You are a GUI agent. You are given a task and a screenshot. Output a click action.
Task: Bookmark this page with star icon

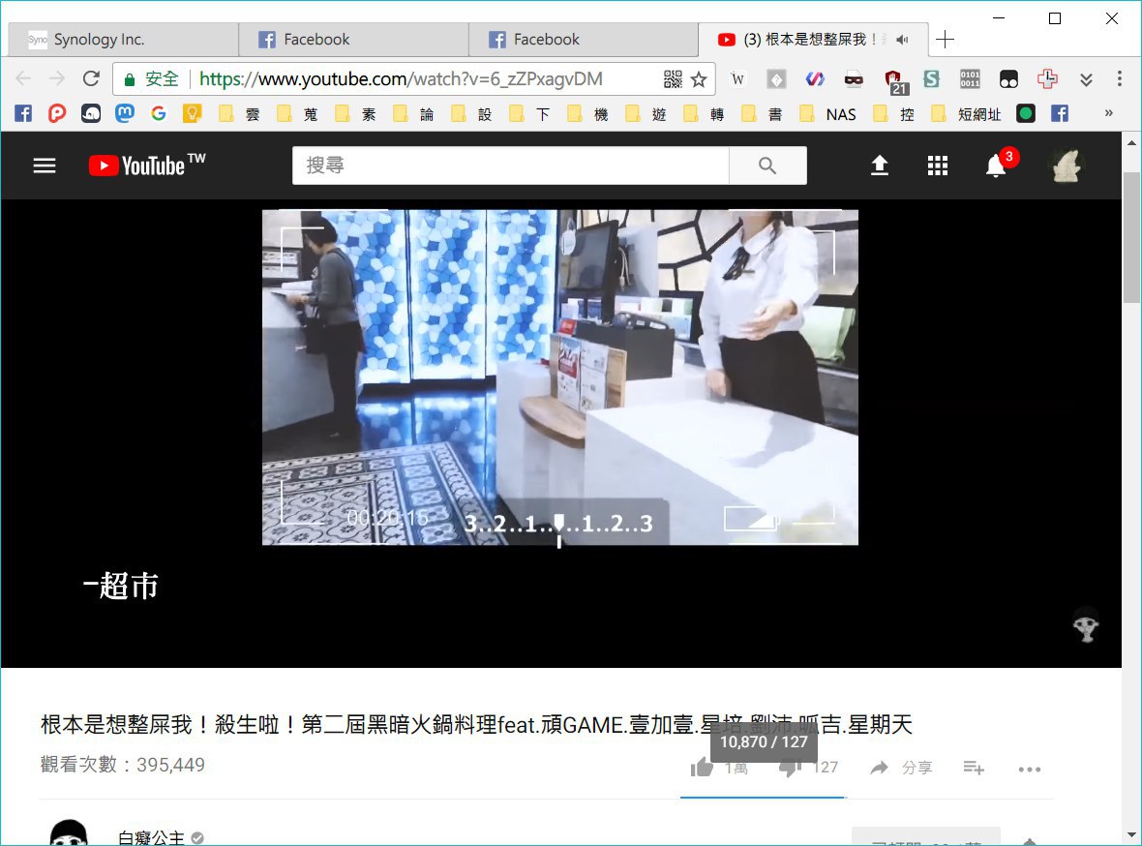(x=699, y=79)
